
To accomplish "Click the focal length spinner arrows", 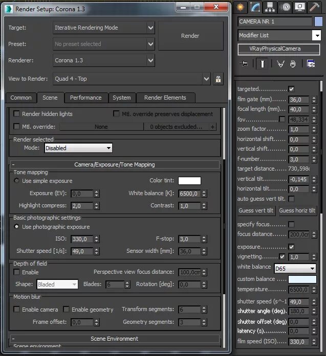I will (x=314, y=109).
